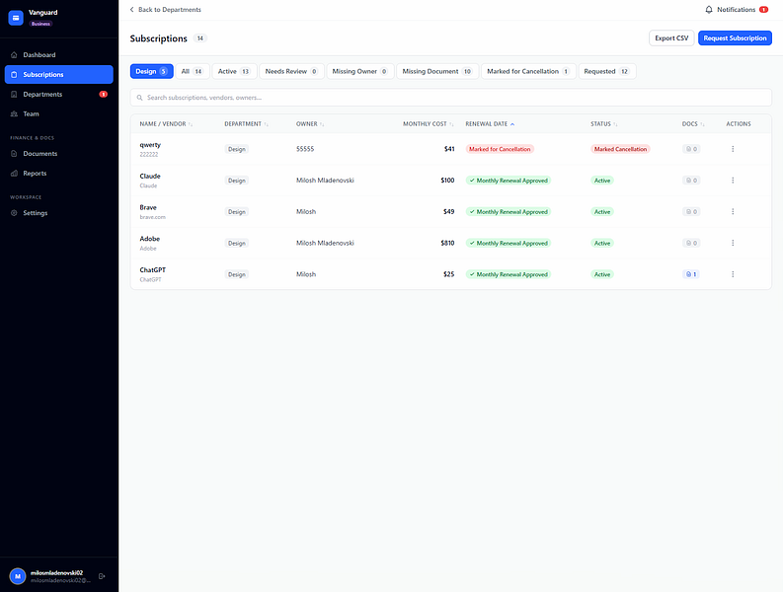Viewport: 783px width, 592px height.
Task: Open actions menu for Claude row
Action: click(x=733, y=181)
